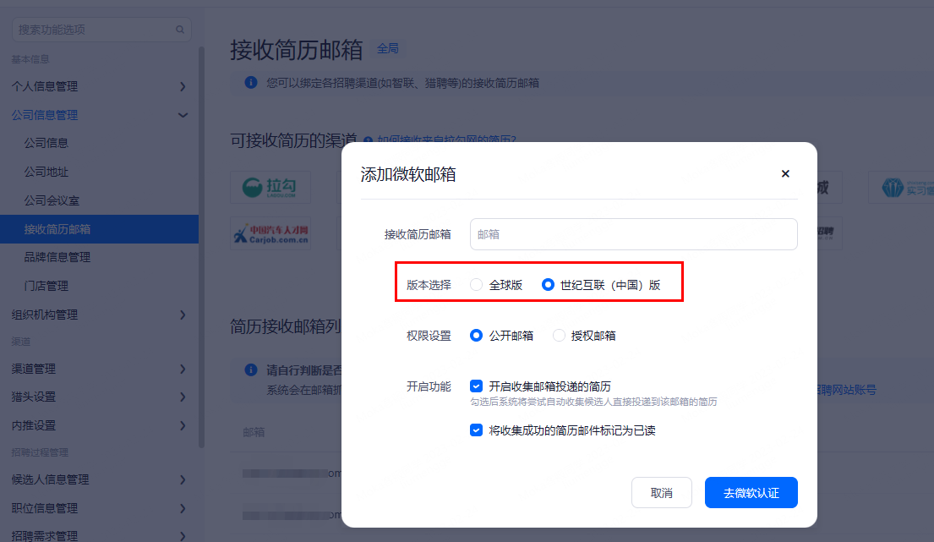The width and height of the screenshot is (934, 542).
Task: Click the info icon beside 您可以绑定各招聘渠道
Action: [251, 83]
